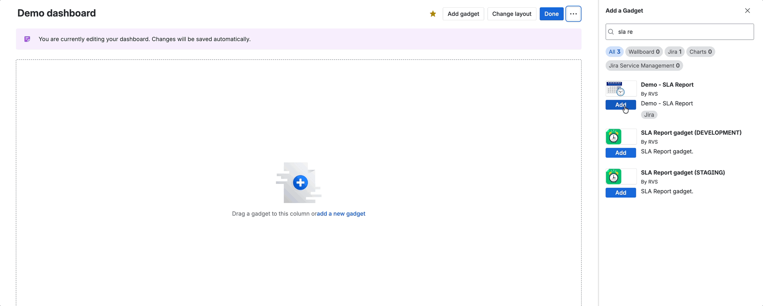Click the Demo - SLA Report calendar thumbnail
Viewport: 763px width, 306px height.
click(x=616, y=88)
